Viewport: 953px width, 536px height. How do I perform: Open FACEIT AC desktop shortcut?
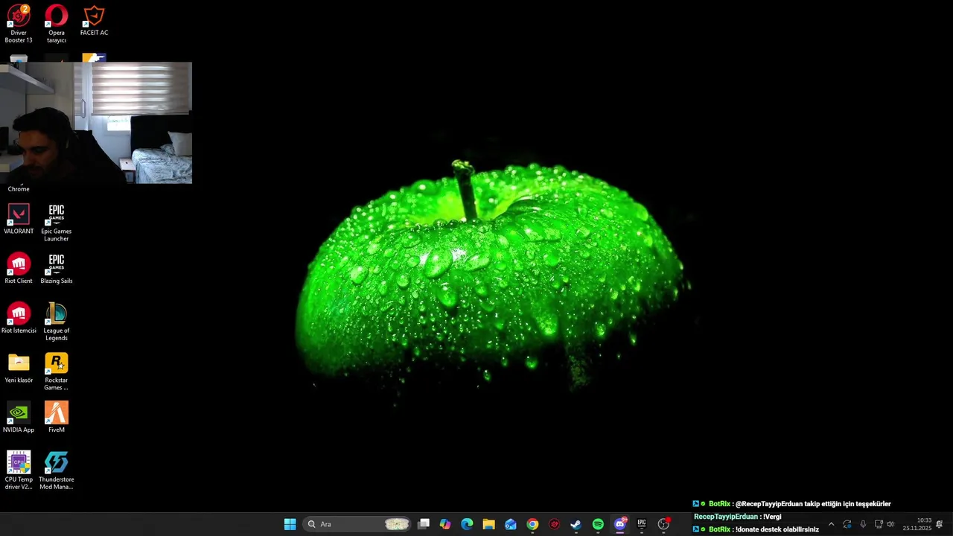(x=94, y=21)
